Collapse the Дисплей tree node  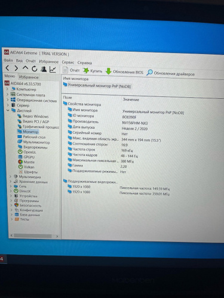point(8,110)
